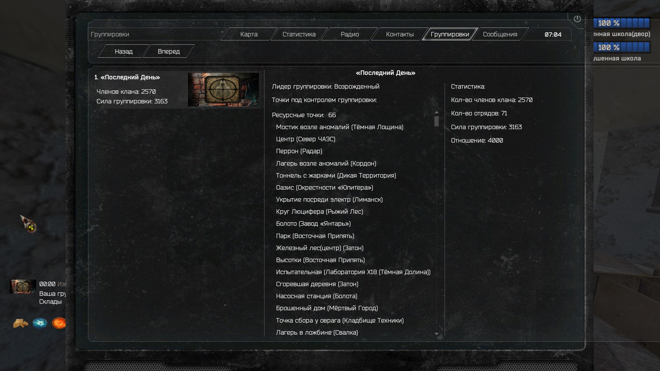Click the scroll-up arrow of the points list
The width and height of the screenshot is (660, 371).
437,112
